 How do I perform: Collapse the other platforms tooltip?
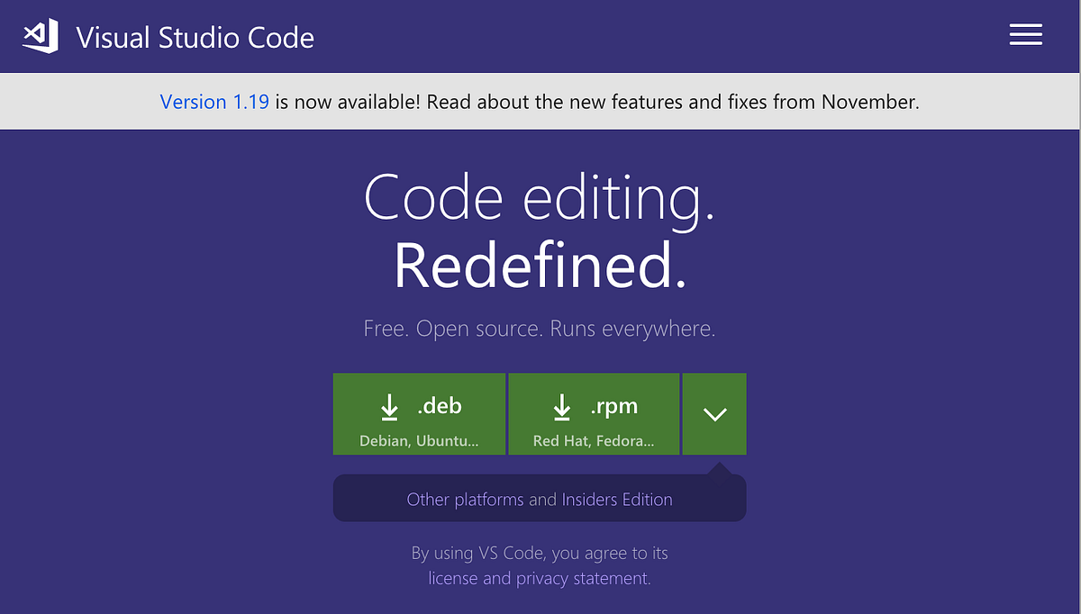[714, 414]
